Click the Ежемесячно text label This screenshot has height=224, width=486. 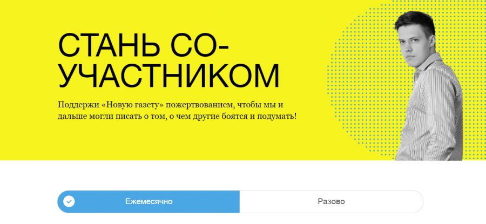(149, 202)
